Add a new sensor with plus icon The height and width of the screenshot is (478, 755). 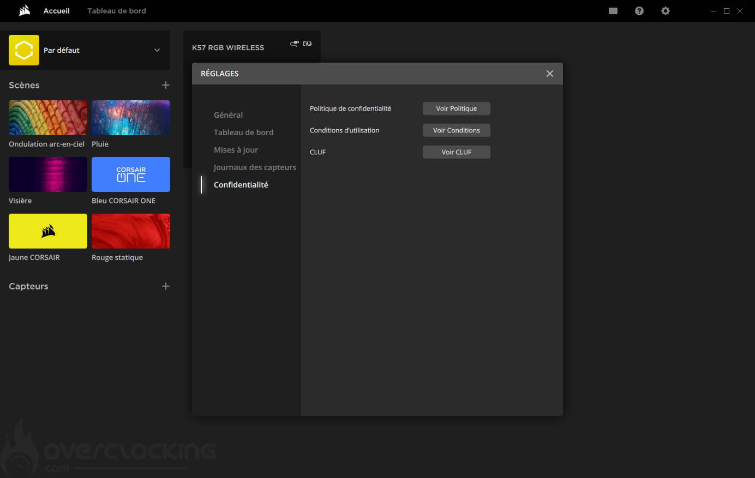pos(166,286)
